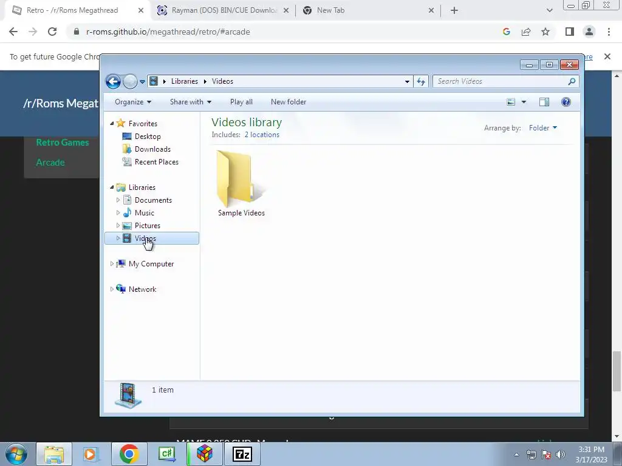This screenshot has height=466, width=622.
Task: Select Favorites in navigation pane
Action: (x=143, y=124)
